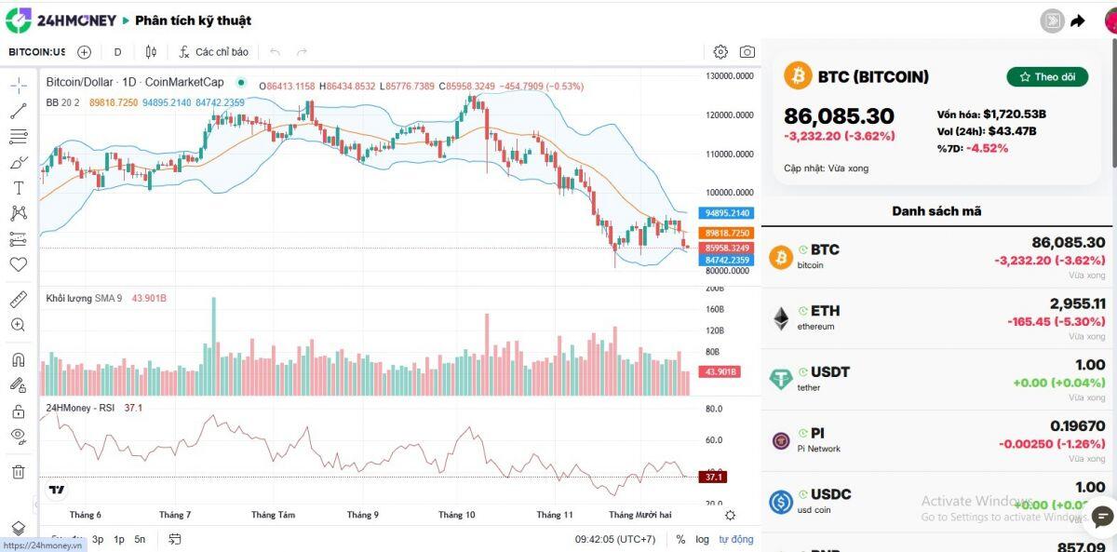Toggle stay in drawing mode pencil lock
This screenshot has width=1117, height=552.
(x=18, y=385)
